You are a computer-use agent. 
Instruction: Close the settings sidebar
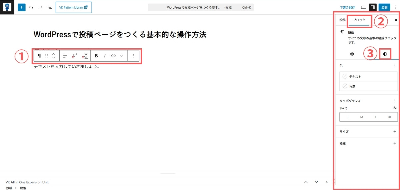pos(396,20)
